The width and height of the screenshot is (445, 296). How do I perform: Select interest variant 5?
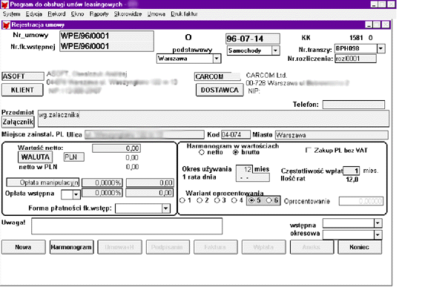251,200
